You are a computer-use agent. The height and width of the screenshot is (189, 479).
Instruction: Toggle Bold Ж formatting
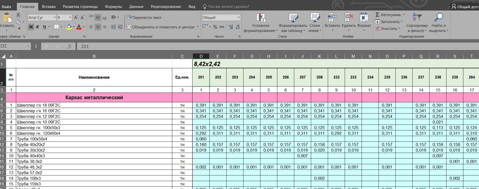[x=31, y=27]
